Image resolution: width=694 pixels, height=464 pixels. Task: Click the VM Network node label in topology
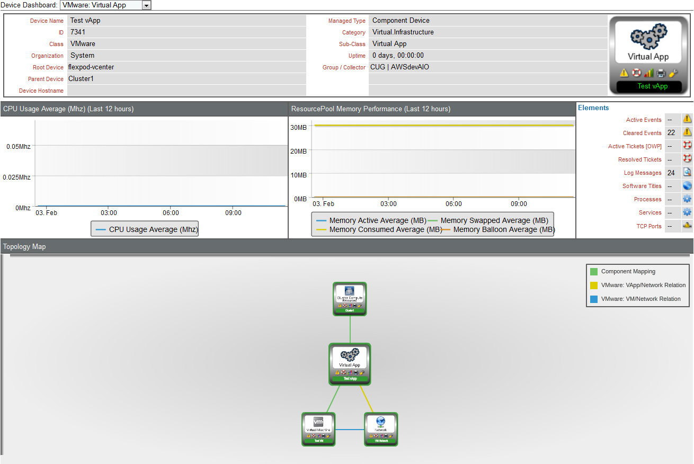(x=381, y=441)
